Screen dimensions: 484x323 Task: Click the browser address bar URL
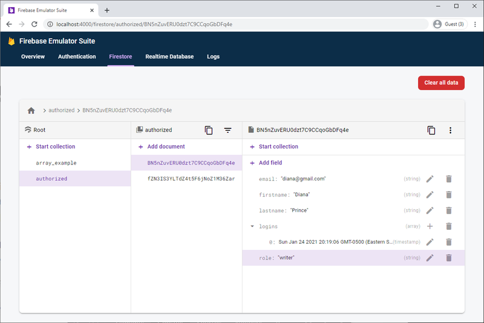click(144, 24)
